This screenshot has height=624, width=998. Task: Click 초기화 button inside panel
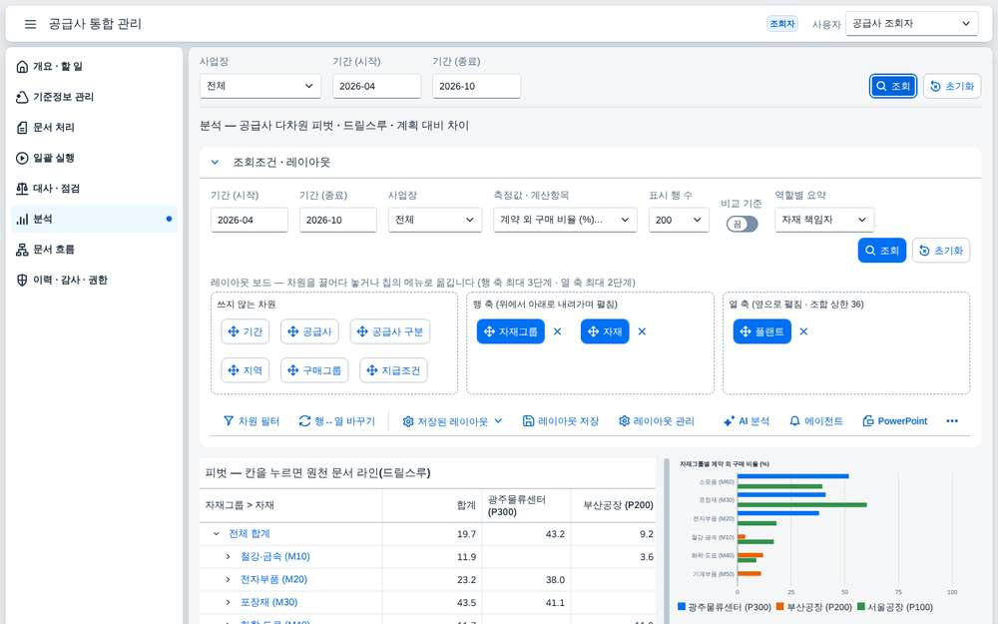point(941,251)
